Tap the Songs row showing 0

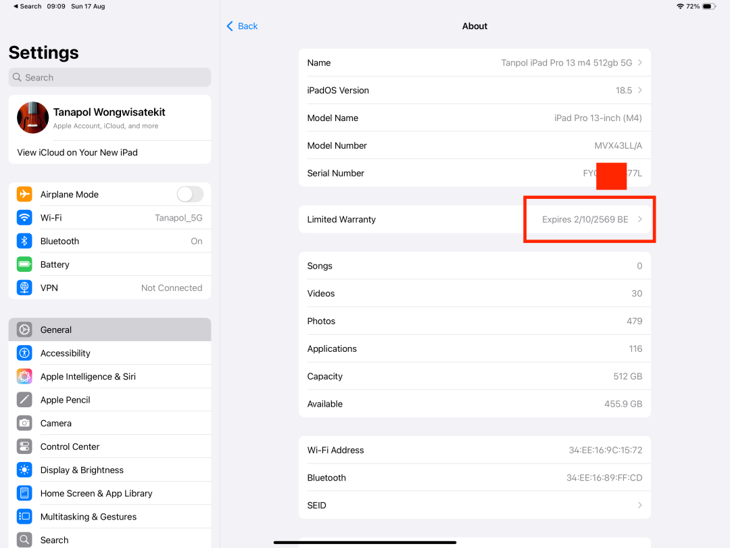coord(474,266)
